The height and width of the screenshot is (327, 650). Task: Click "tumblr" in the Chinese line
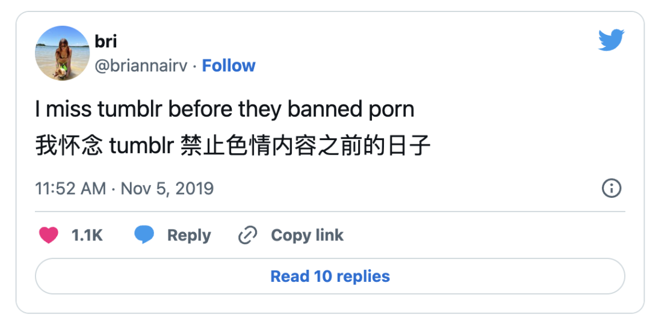141,145
